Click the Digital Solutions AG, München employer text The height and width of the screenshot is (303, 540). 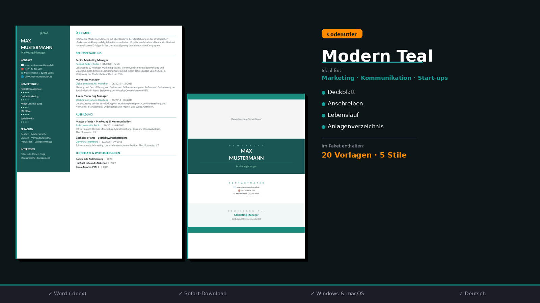[92, 83]
